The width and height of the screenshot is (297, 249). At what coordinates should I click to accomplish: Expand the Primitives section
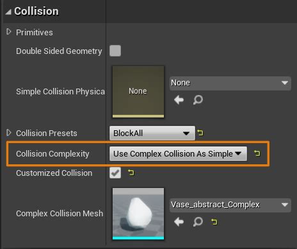tap(9, 32)
